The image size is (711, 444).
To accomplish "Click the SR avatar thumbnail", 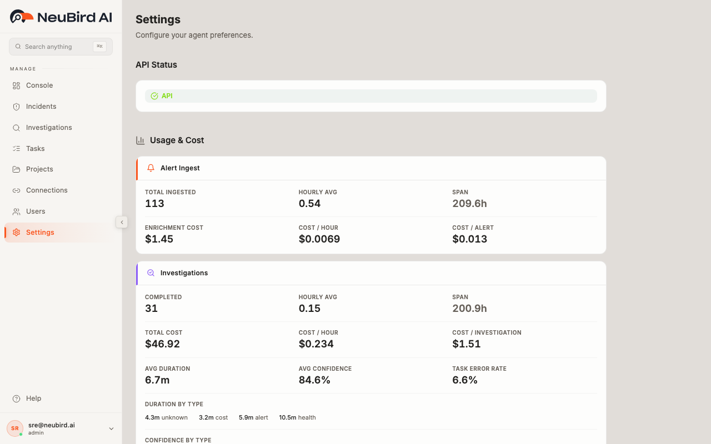I will click(14, 428).
